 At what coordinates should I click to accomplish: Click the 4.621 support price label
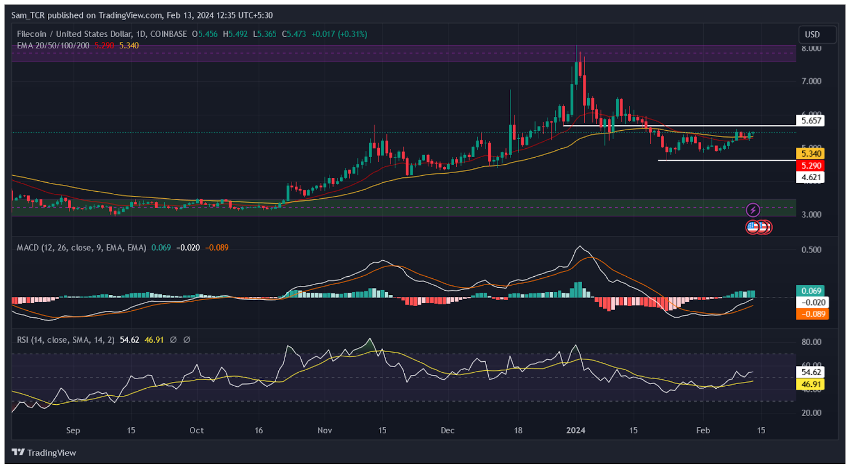(x=811, y=177)
